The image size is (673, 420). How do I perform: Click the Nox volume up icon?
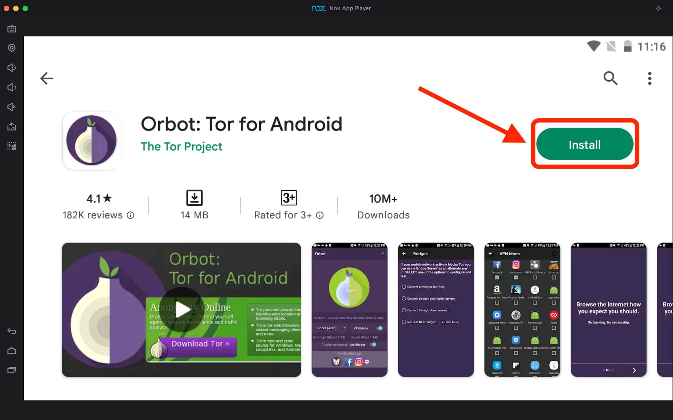click(12, 68)
